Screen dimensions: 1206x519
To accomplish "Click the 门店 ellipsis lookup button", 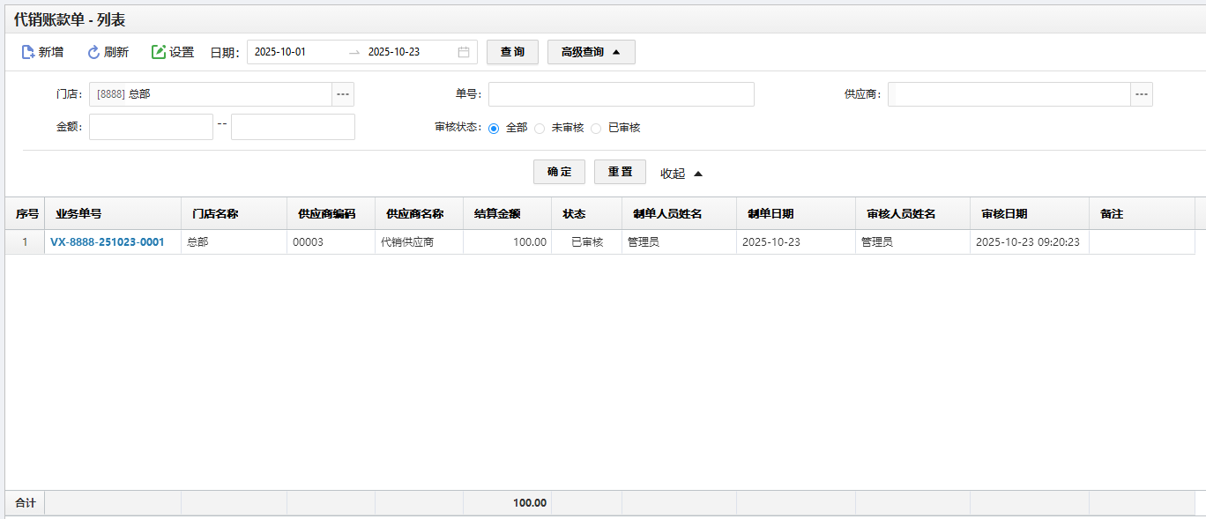I will click(x=343, y=94).
